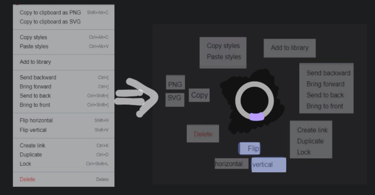
Task: Click 'Lock' with Ctrl+Shift+L shortcut in list menu
Action: (64, 164)
